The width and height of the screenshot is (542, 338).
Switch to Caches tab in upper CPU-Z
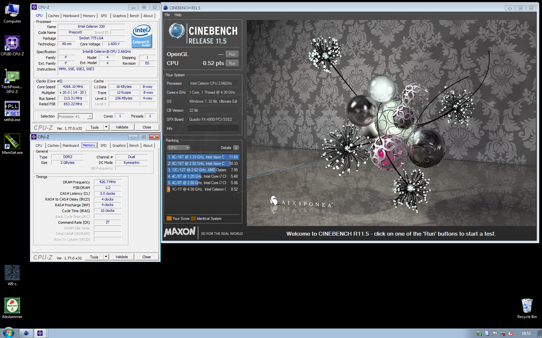coord(54,16)
